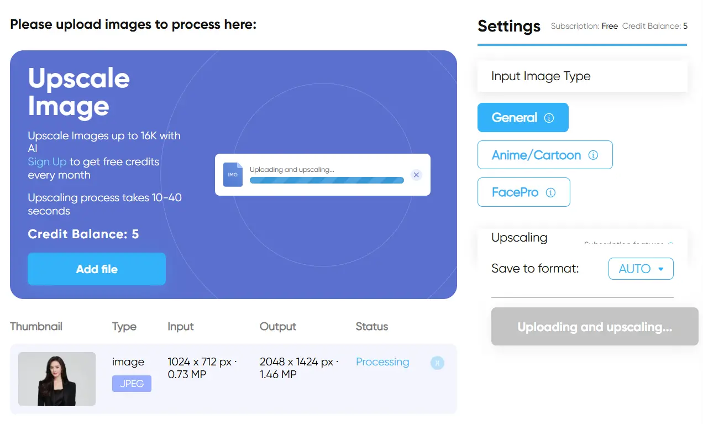Click the Processing status text

point(382,362)
